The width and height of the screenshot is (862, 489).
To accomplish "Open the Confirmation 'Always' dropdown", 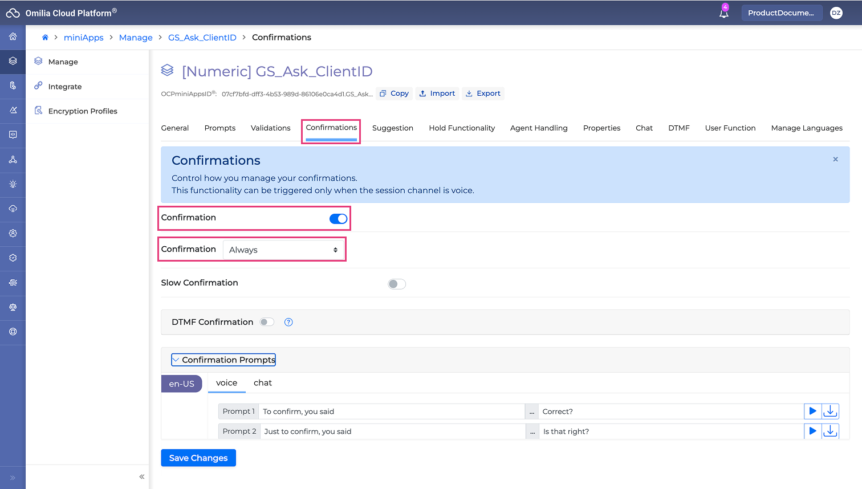I will [283, 250].
